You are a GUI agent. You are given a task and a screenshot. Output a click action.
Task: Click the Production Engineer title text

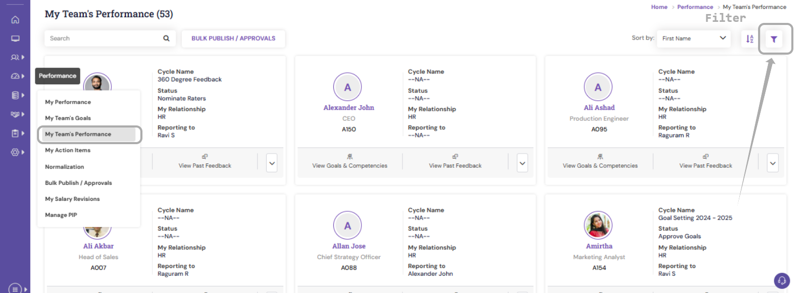click(x=599, y=119)
